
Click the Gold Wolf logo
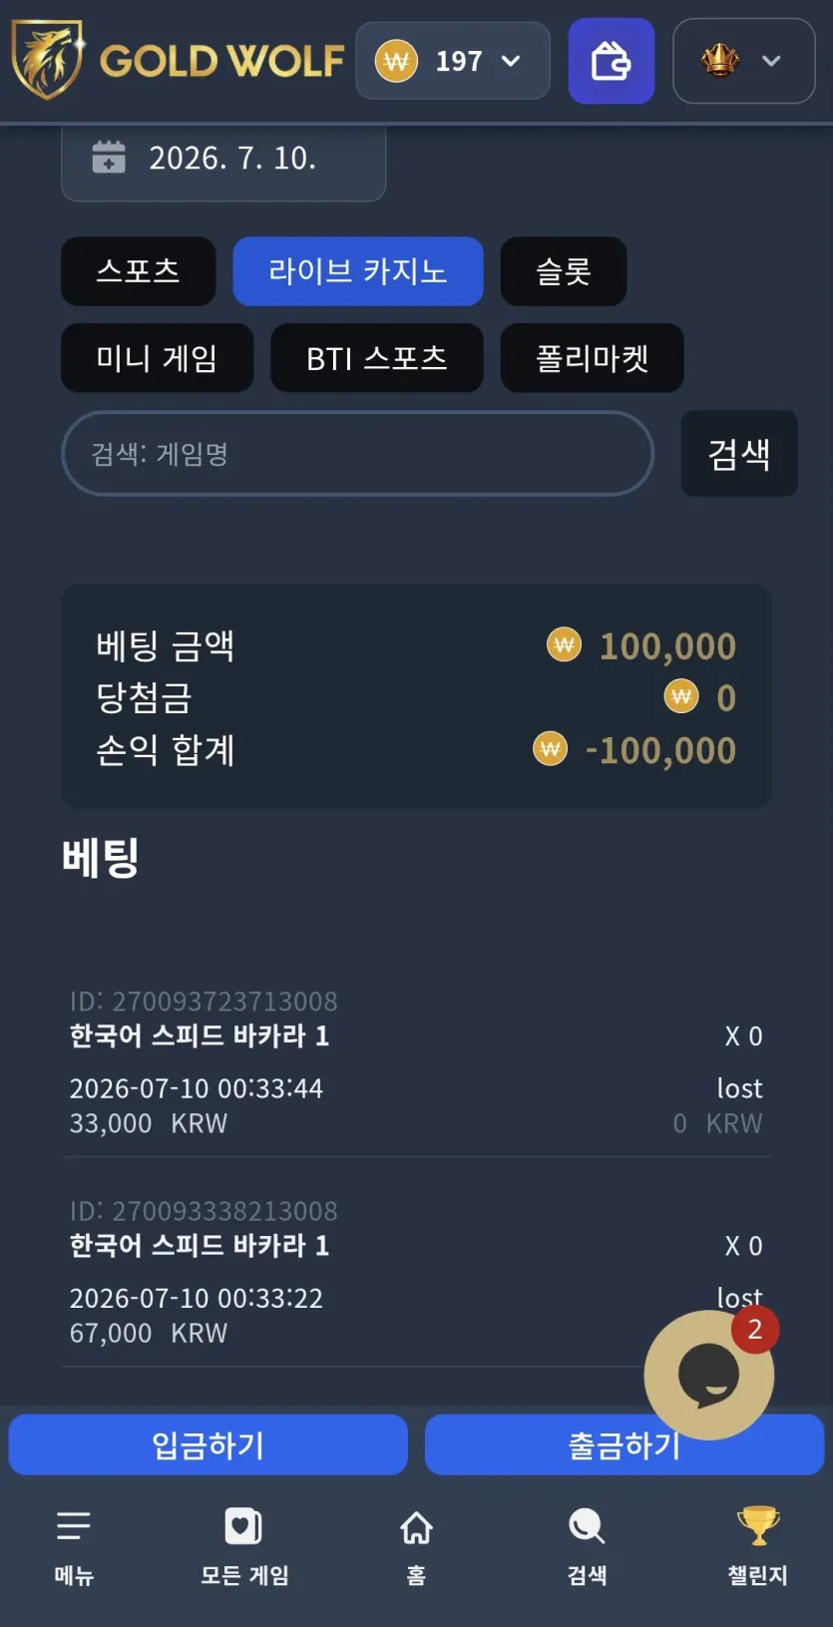point(178,61)
